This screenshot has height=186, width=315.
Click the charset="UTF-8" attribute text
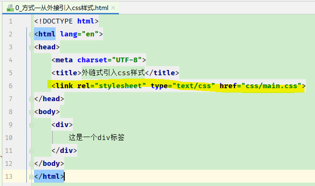[x=109, y=60]
